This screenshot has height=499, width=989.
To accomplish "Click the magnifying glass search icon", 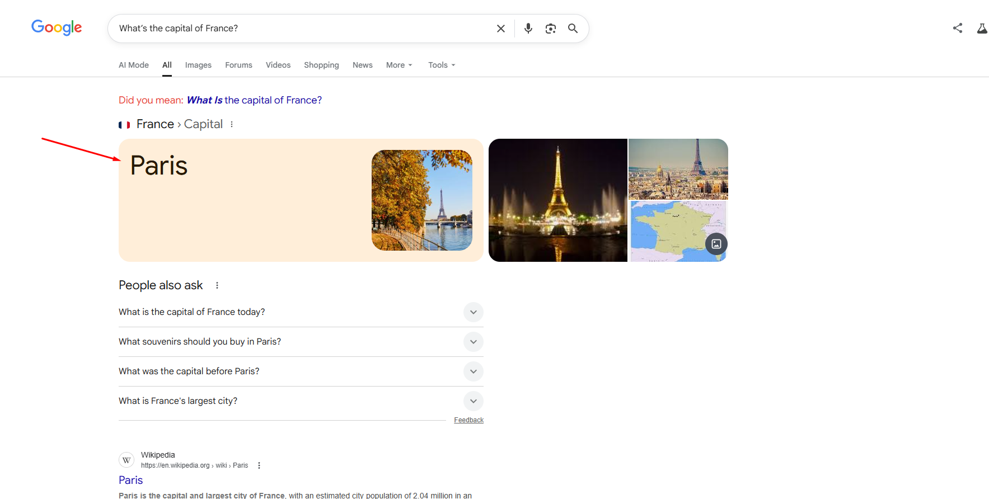I will [573, 29].
